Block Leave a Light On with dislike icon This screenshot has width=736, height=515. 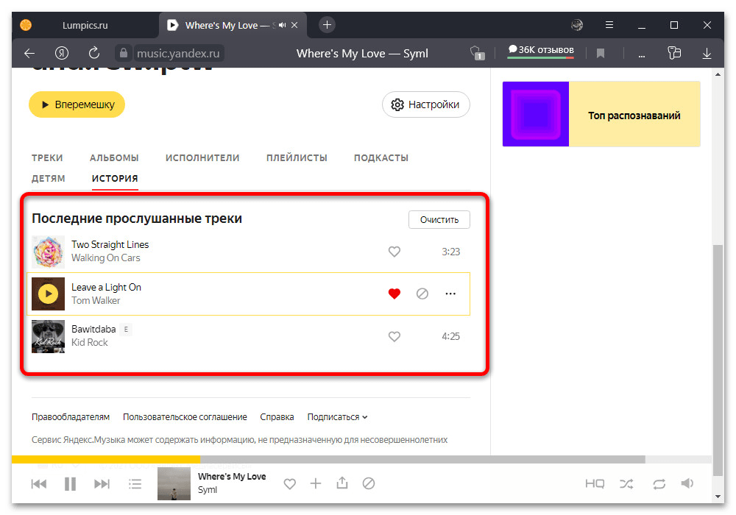click(422, 294)
